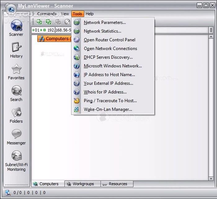Click the full scan single-arrow toolbar icon
217x199 pixels.
point(48,22)
